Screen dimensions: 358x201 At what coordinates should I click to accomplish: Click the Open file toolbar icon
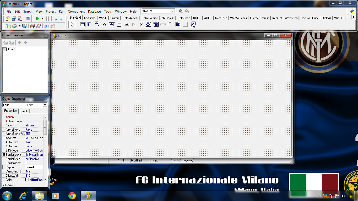tap(14, 26)
